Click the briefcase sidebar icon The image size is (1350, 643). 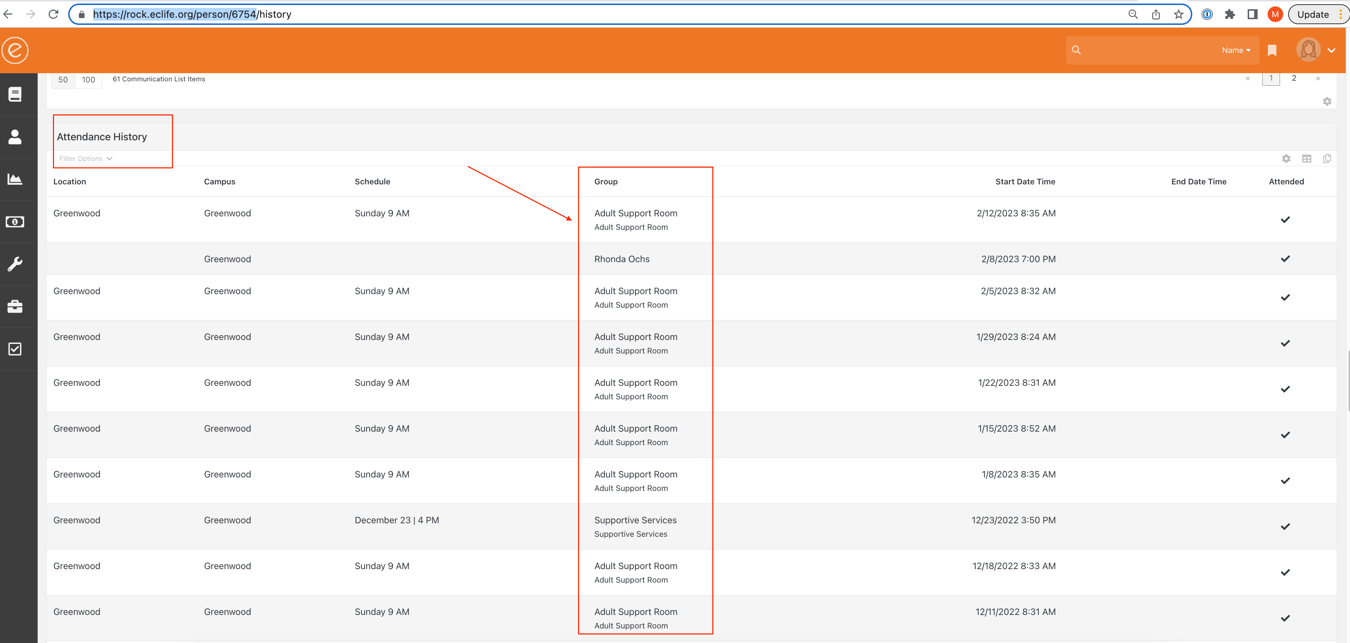point(15,307)
